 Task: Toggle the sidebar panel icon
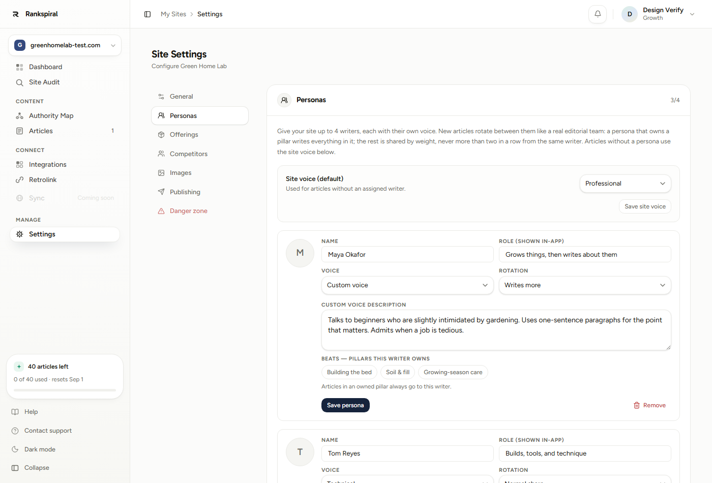point(147,14)
